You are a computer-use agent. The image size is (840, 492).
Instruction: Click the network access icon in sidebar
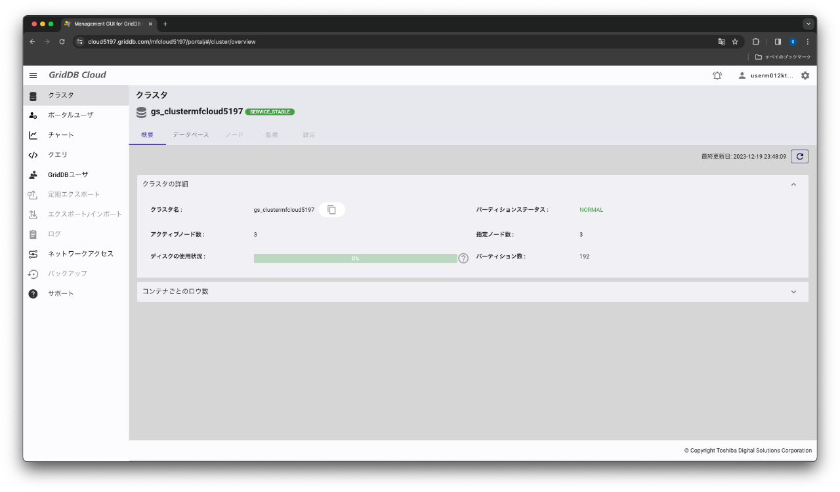click(x=33, y=254)
